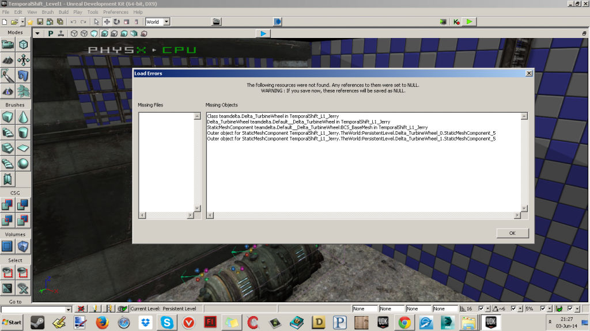
Task: Open the Build menu
Action: (x=63, y=12)
